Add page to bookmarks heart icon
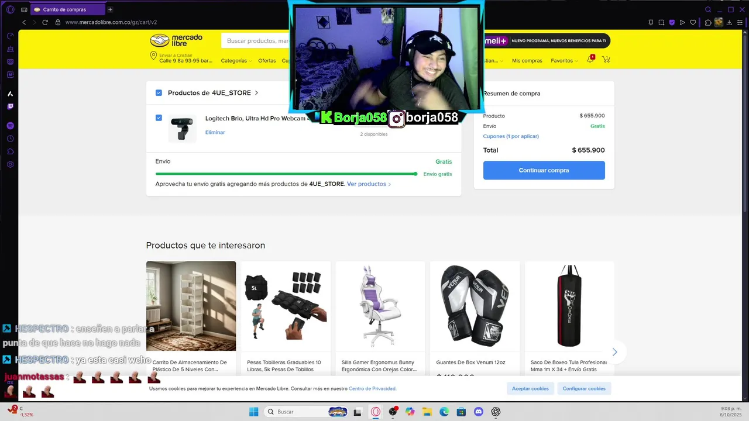 click(693, 22)
